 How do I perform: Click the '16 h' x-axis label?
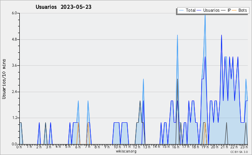pyautogui.click(x=176, y=147)
